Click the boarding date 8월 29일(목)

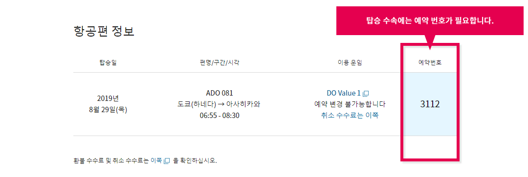pyautogui.click(x=108, y=110)
